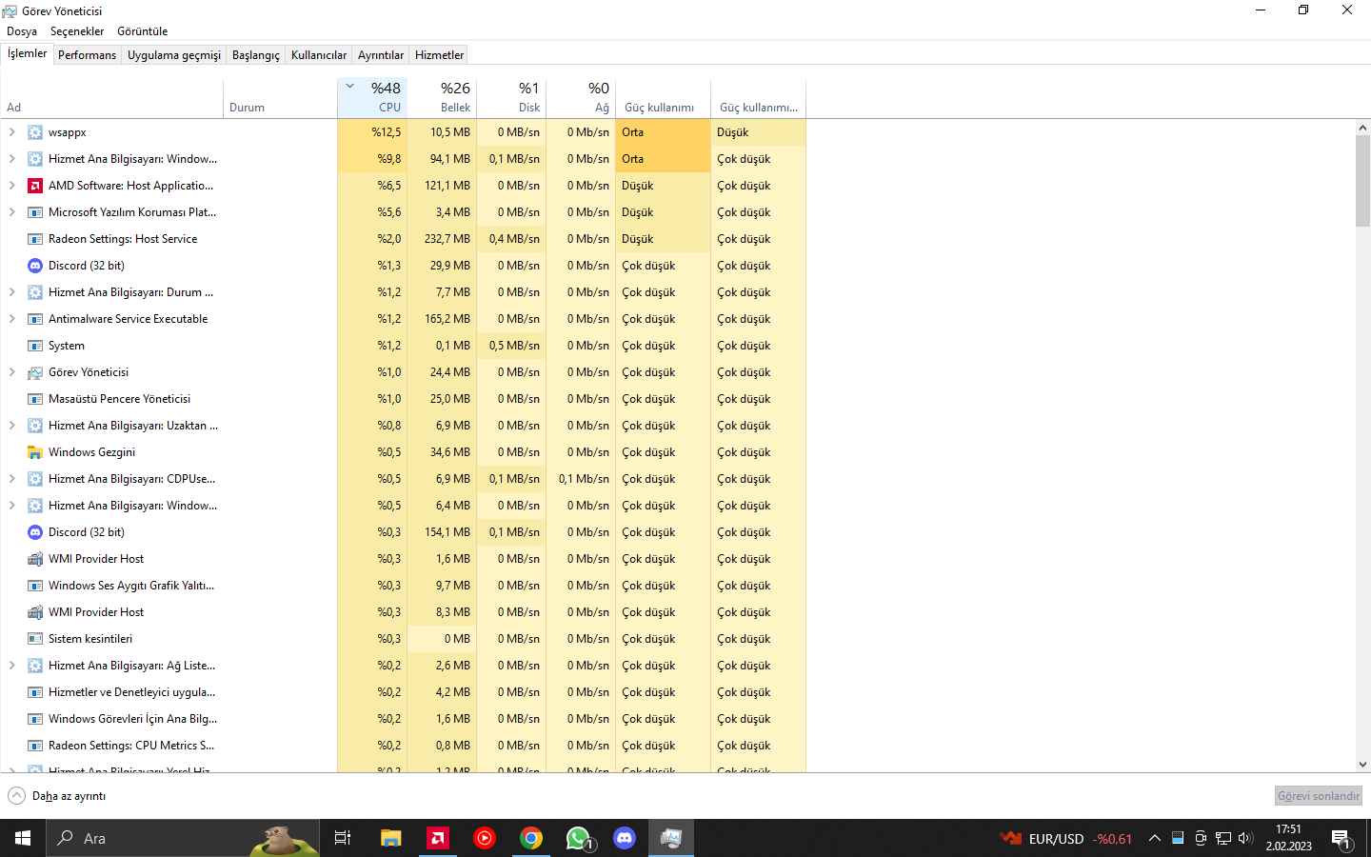Click the Windows Ses Aygıtı Grafik icon
Screen dimensions: 1371x857
pyautogui.click(x=35, y=586)
